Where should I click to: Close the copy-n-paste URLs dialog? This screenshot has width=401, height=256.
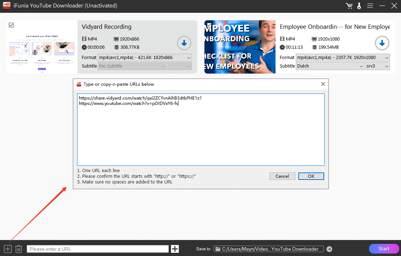coord(323,84)
